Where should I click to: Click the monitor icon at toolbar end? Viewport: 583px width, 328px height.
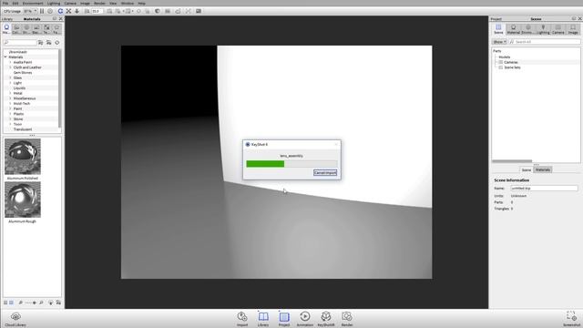(199, 11)
